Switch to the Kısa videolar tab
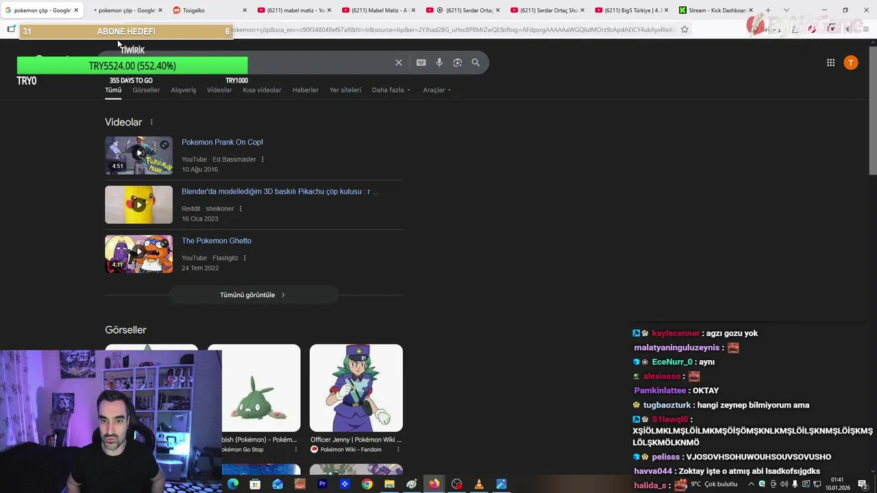Image resolution: width=877 pixels, height=493 pixels. [x=262, y=90]
